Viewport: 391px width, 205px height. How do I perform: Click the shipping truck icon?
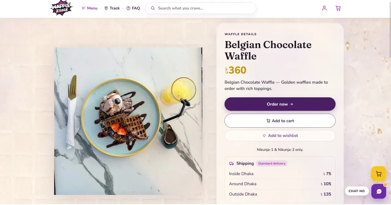coord(232,164)
